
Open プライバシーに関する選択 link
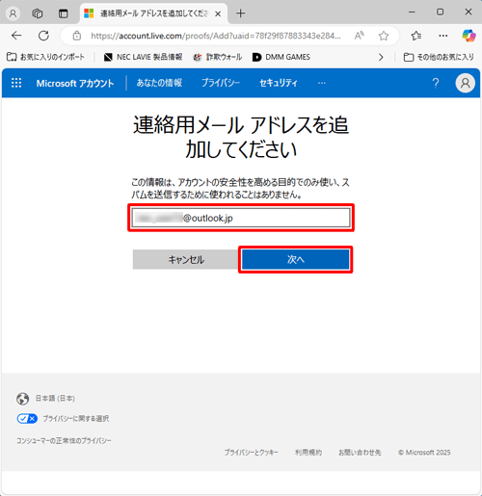click(76, 419)
